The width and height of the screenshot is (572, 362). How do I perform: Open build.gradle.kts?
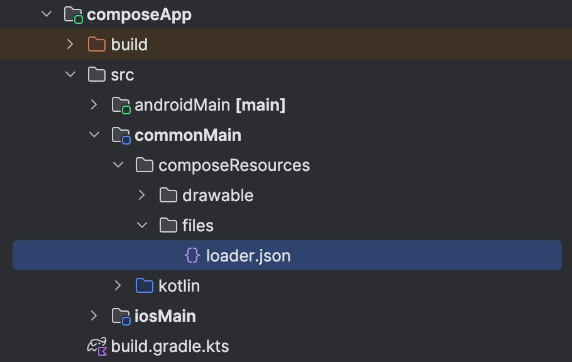tap(170, 346)
